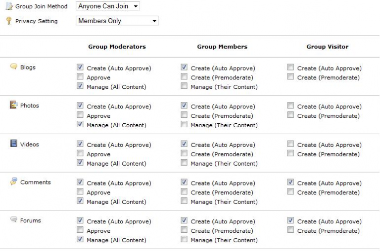The height and width of the screenshot is (251, 380).
Task: Uncheck Visitor Create (Auto Approve) for Forums
Action: 290,220
